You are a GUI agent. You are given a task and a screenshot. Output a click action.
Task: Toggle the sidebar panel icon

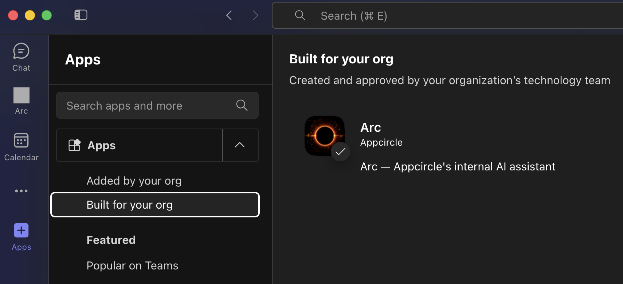point(81,15)
